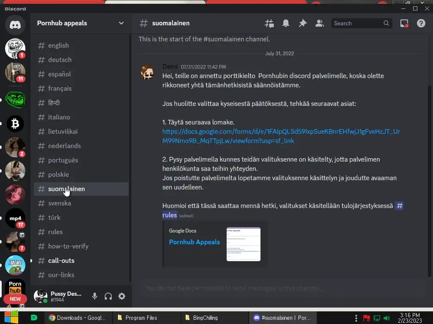
Task: Open the english channel
Action: pos(81,46)
